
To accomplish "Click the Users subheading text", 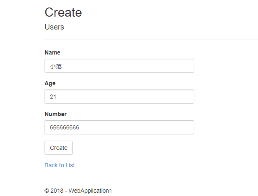I will (x=54, y=27).
